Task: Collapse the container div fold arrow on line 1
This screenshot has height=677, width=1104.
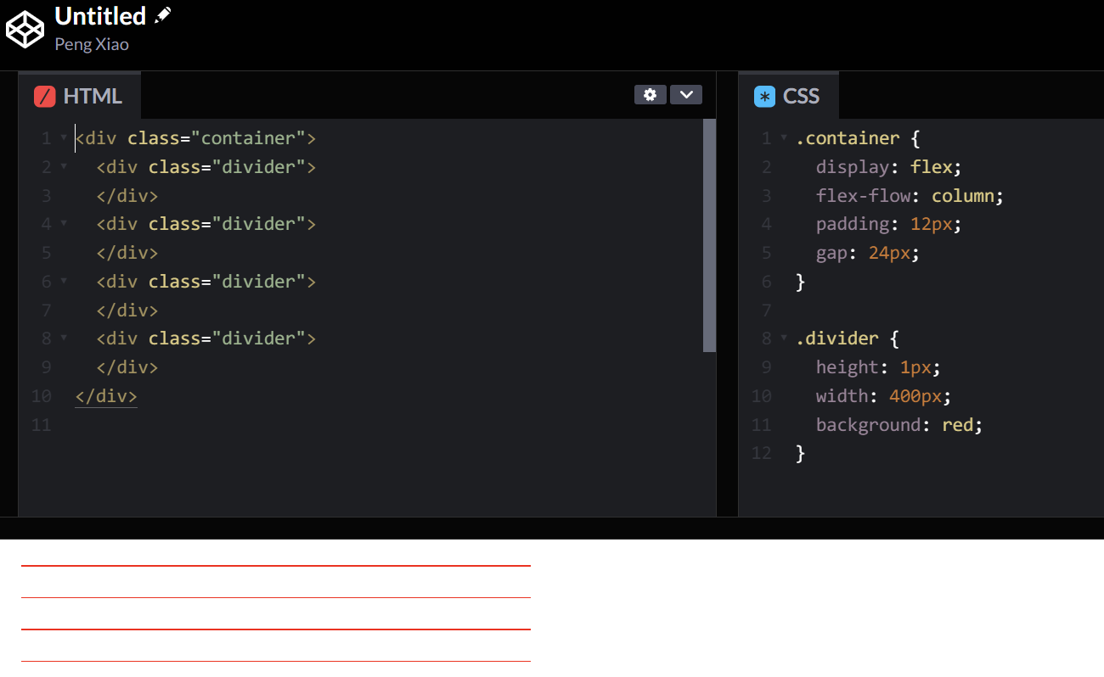Action: click(64, 137)
